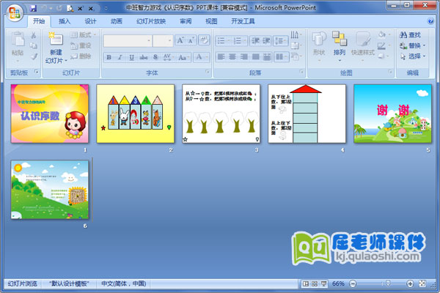Click the 66% zoom level button
This screenshot has width=440, height=293.
(x=338, y=283)
